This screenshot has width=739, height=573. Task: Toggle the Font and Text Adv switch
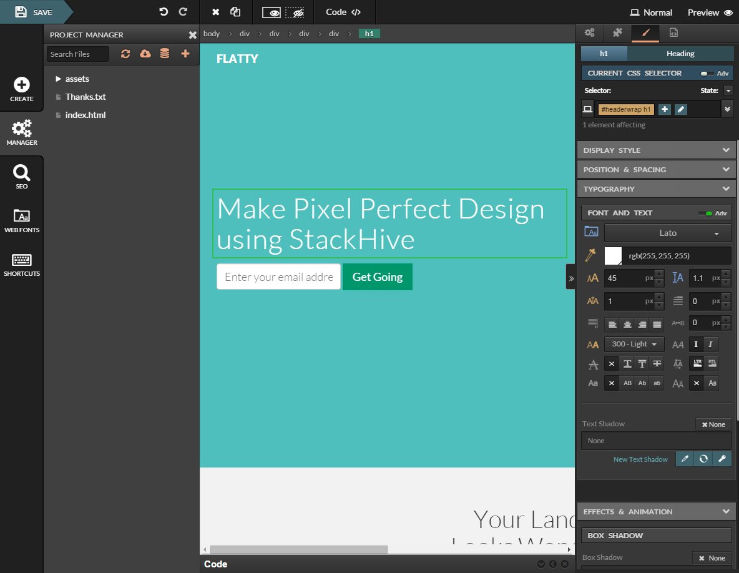705,213
